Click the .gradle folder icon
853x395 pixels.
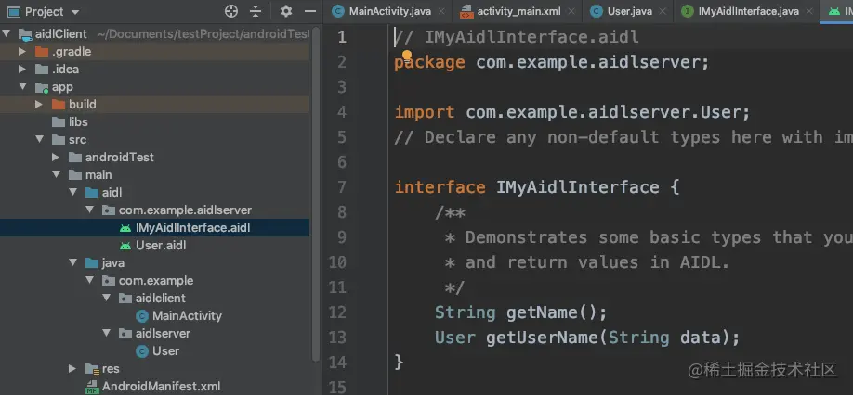click(41, 52)
